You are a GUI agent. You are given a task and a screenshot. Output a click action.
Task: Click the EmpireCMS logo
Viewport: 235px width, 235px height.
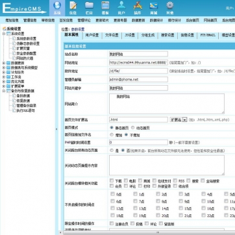24,8
